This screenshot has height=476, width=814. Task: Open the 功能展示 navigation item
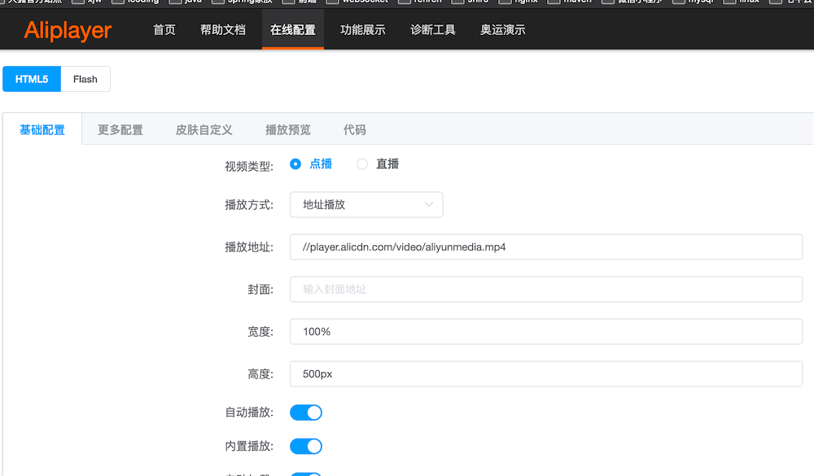point(363,30)
